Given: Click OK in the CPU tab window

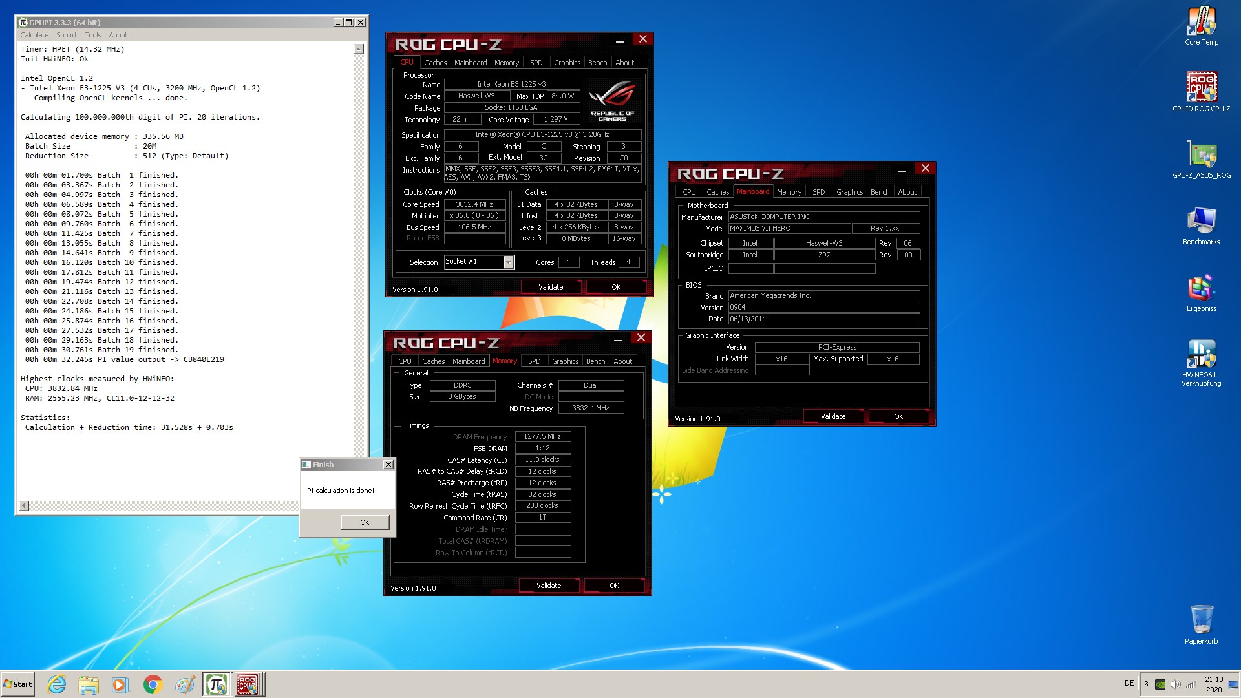Looking at the screenshot, I should pos(616,287).
